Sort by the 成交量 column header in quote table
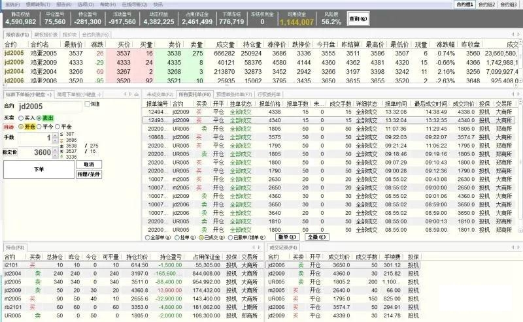 pos(226,44)
